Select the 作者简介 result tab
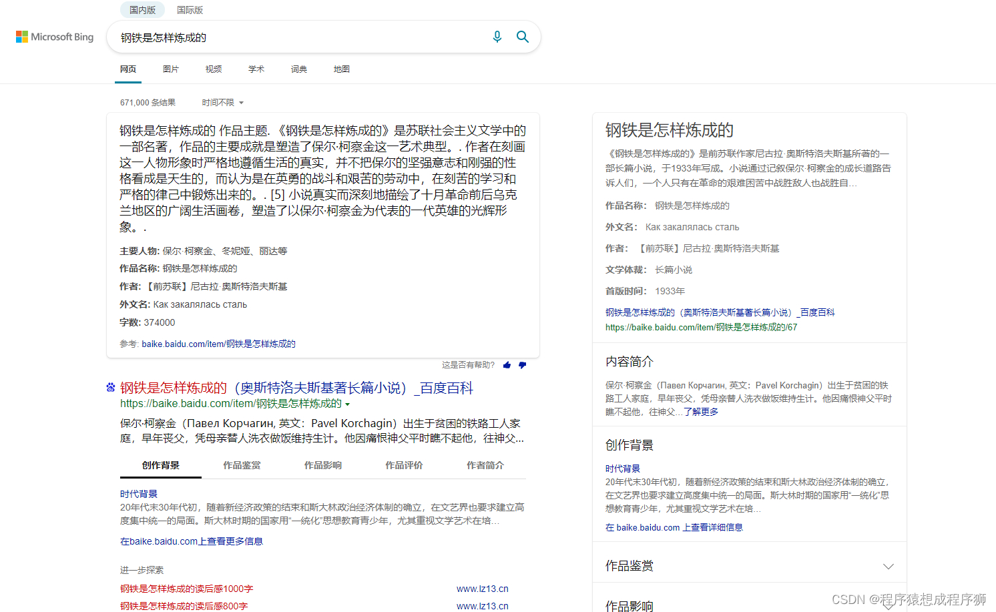 point(485,465)
